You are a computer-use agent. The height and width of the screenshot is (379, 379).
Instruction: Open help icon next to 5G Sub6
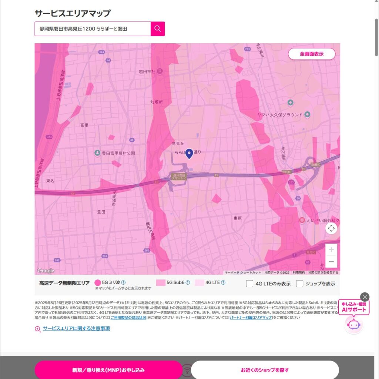(188, 283)
